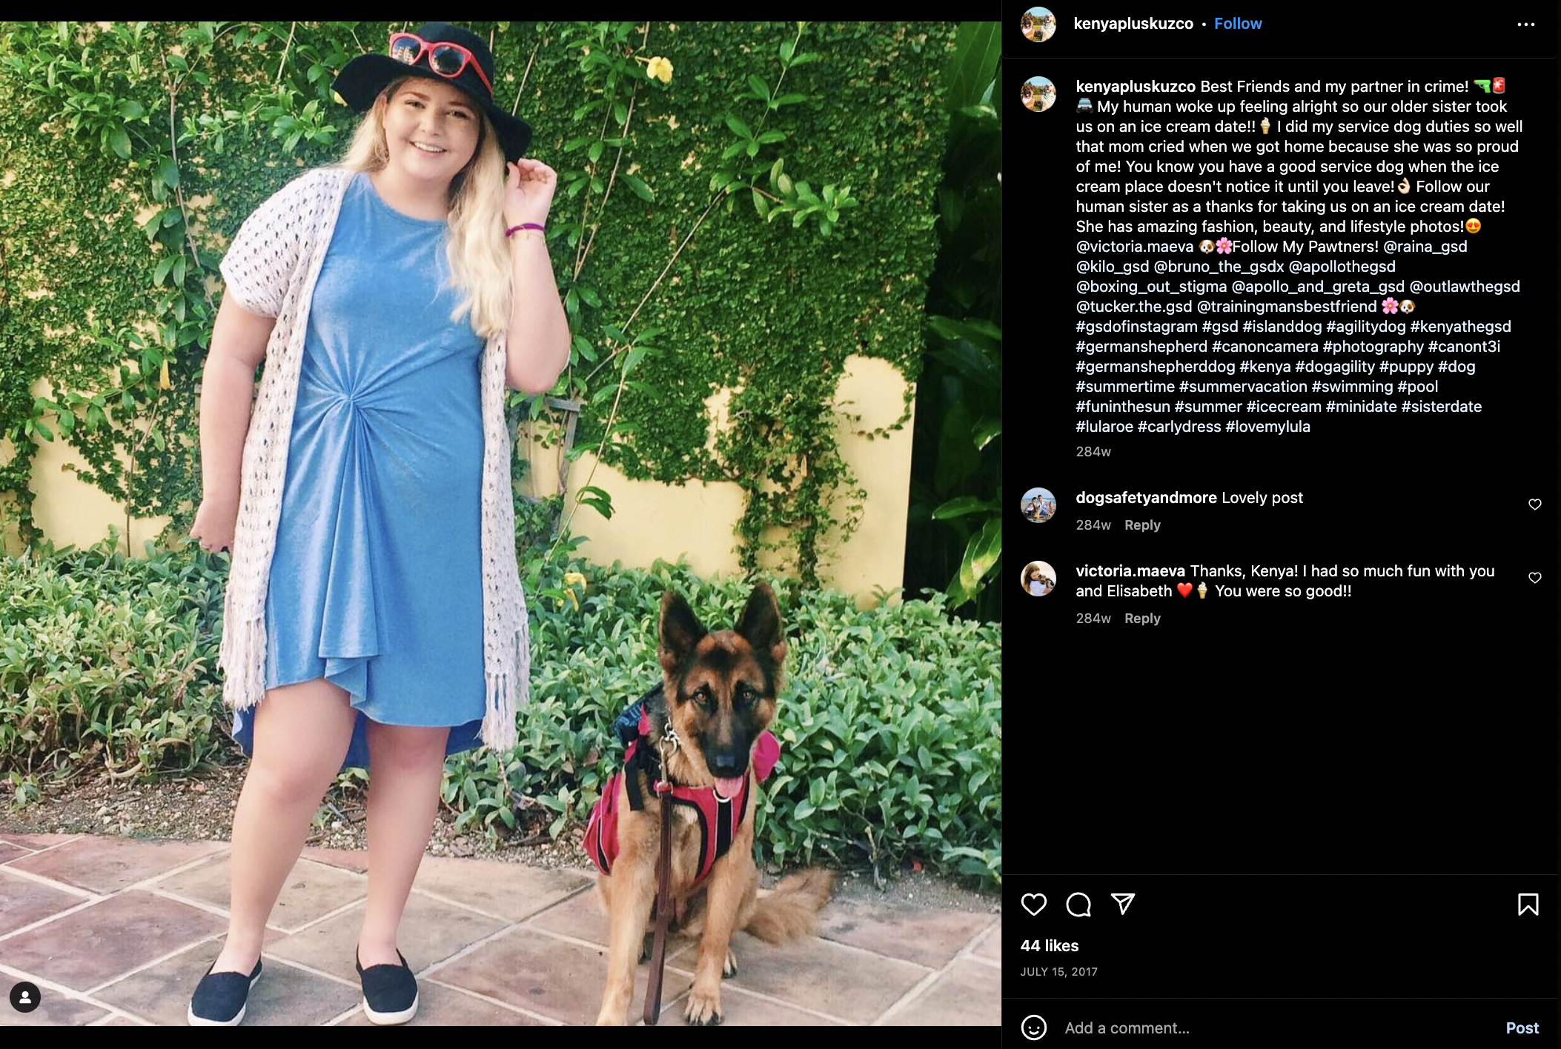The height and width of the screenshot is (1049, 1561).
Task: Follow kenyapluskuzco
Action: (1237, 24)
